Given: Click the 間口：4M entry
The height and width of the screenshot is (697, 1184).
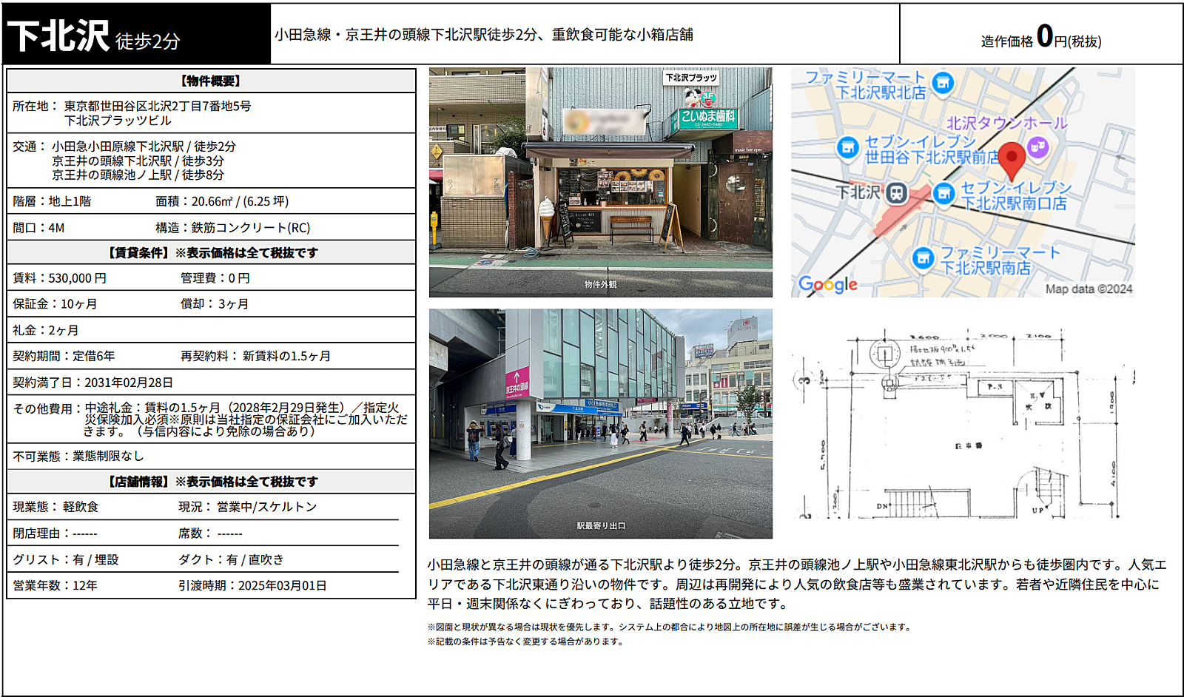Looking at the screenshot, I should coord(38,228).
